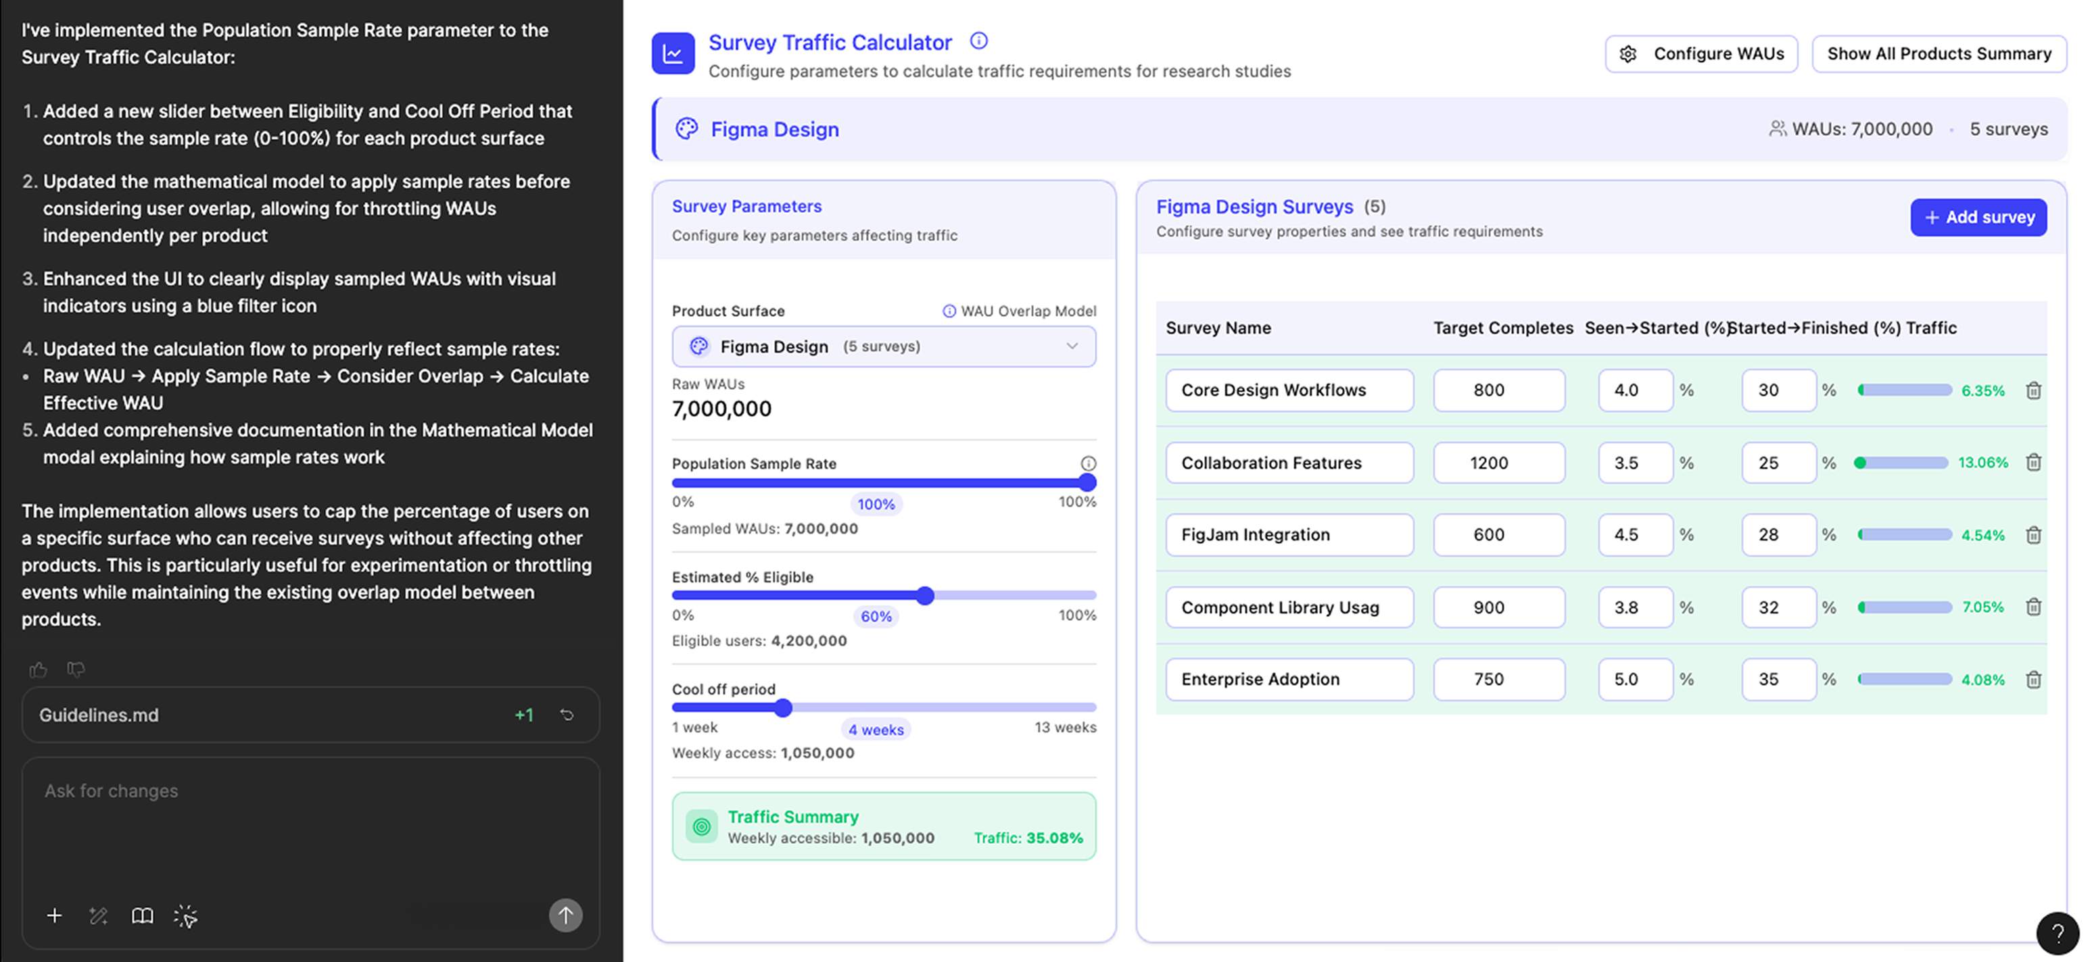Edit the FigJam Integration name field
The image size is (2092, 962).
pyautogui.click(x=1289, y=534)
